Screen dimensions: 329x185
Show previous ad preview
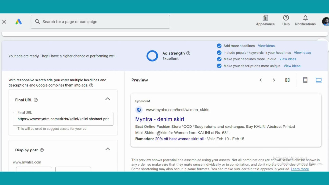[260, 80]
